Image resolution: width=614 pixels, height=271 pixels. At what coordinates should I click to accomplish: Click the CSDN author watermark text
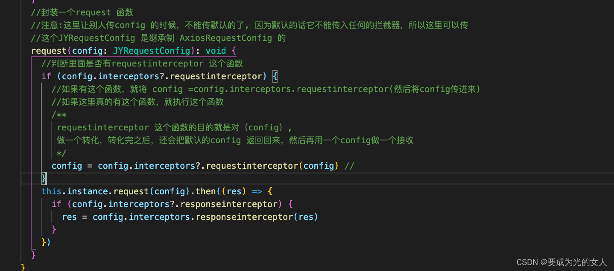(x=561, y=262)
